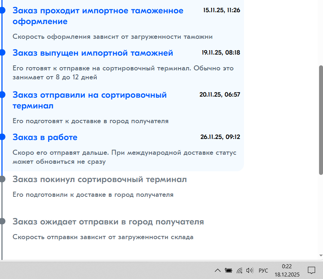This screenshot has height=279, width=323.
Task: Show hidden system tray icons
Action: coord(217,270)
